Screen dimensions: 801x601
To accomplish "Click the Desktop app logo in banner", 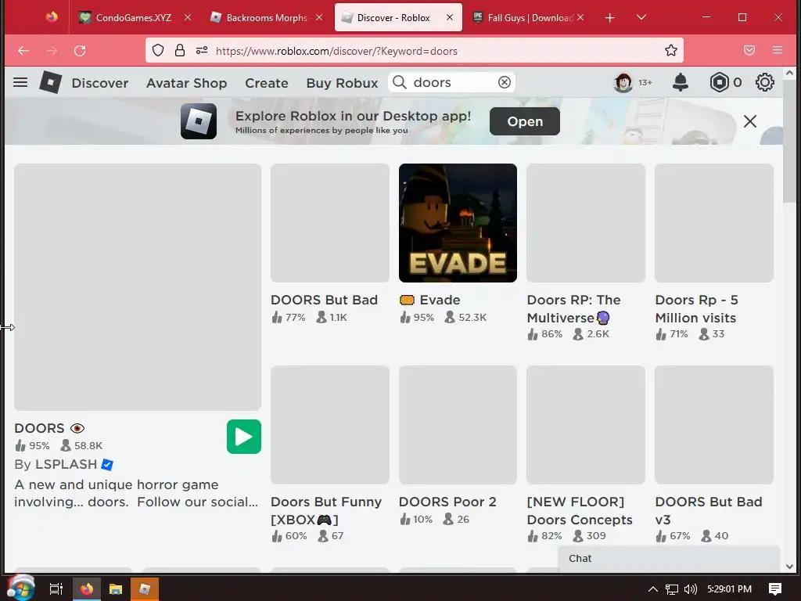I will [199, 121].
